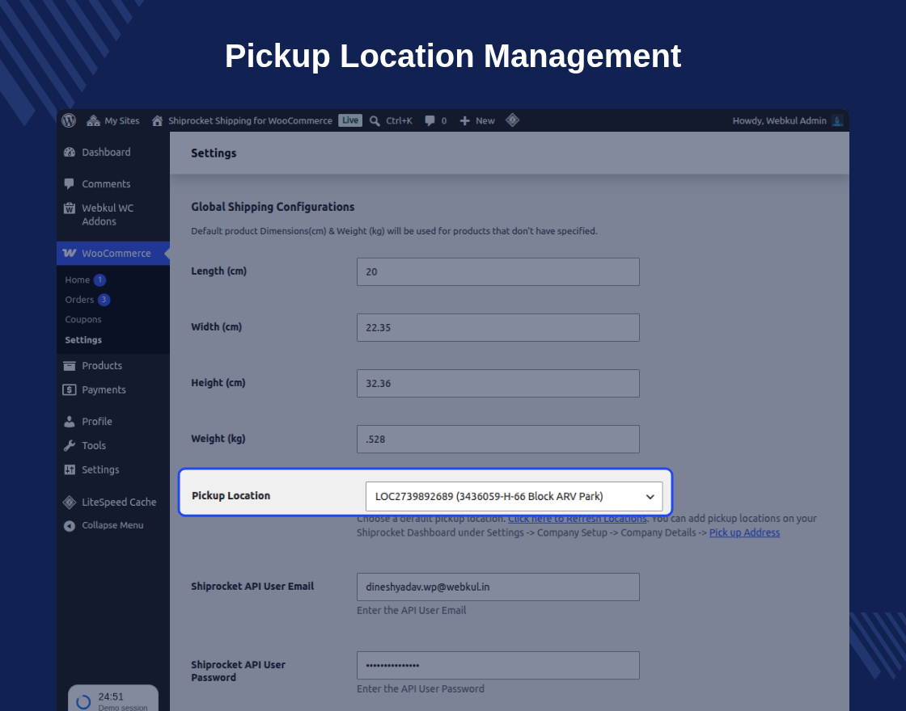Open WooCommerce Orders submenu
Image resolution: width=906 pixels, height=711 pixels.
point(79,300)
